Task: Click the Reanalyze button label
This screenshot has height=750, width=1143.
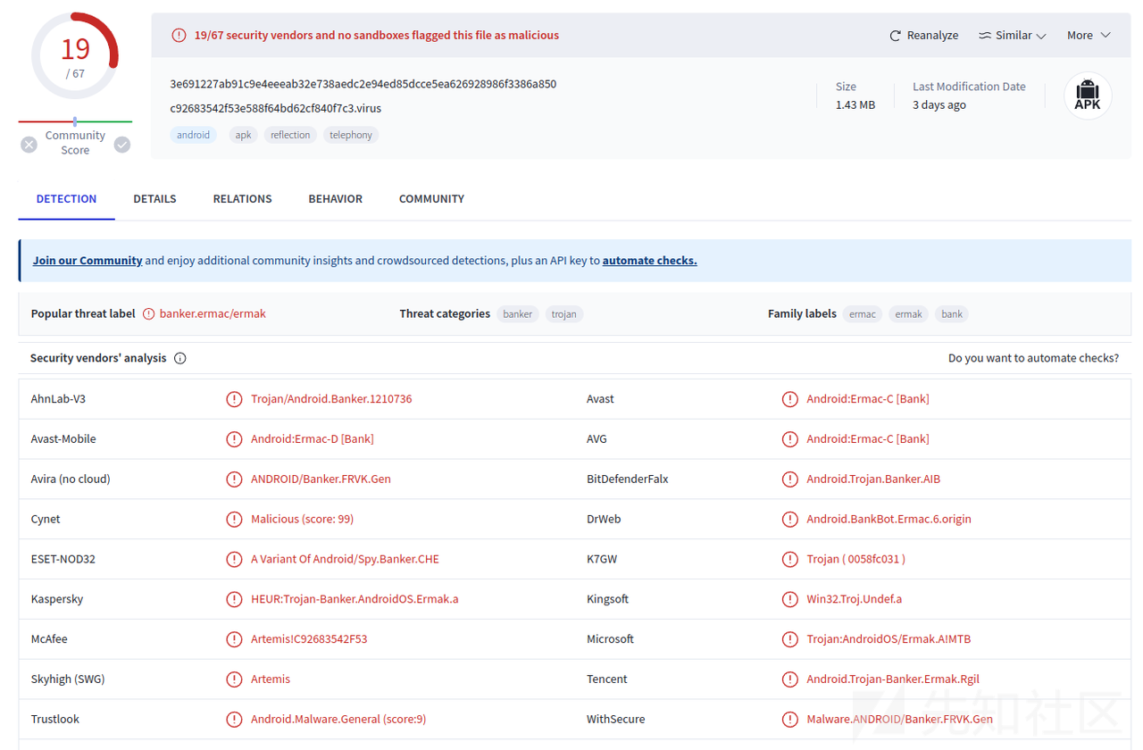Action: pyautogui.click(x=932, y=36)
